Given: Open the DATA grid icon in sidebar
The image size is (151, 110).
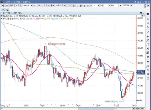Looking at the screenshot, I should click(148, 53).
